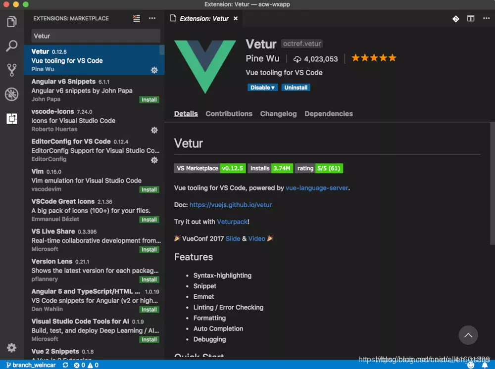495x369 pixels.
Task: Open the Explorer view in activity bar
Action: 12,21
